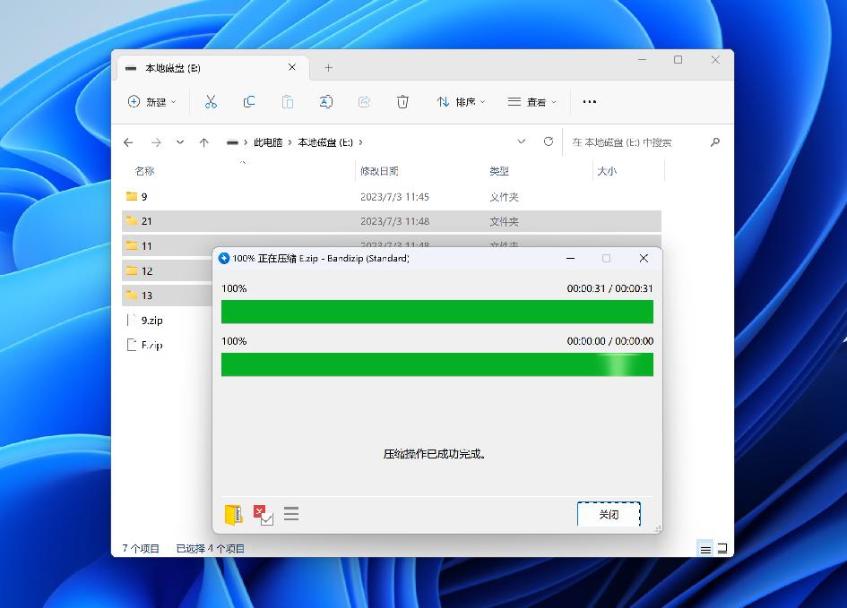847x608 pixels.
Task: Open the See more ellipsis menu
Action: click(589, 101)
